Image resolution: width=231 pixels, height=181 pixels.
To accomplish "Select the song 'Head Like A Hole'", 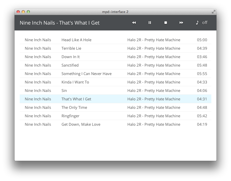I will [77, 40].
